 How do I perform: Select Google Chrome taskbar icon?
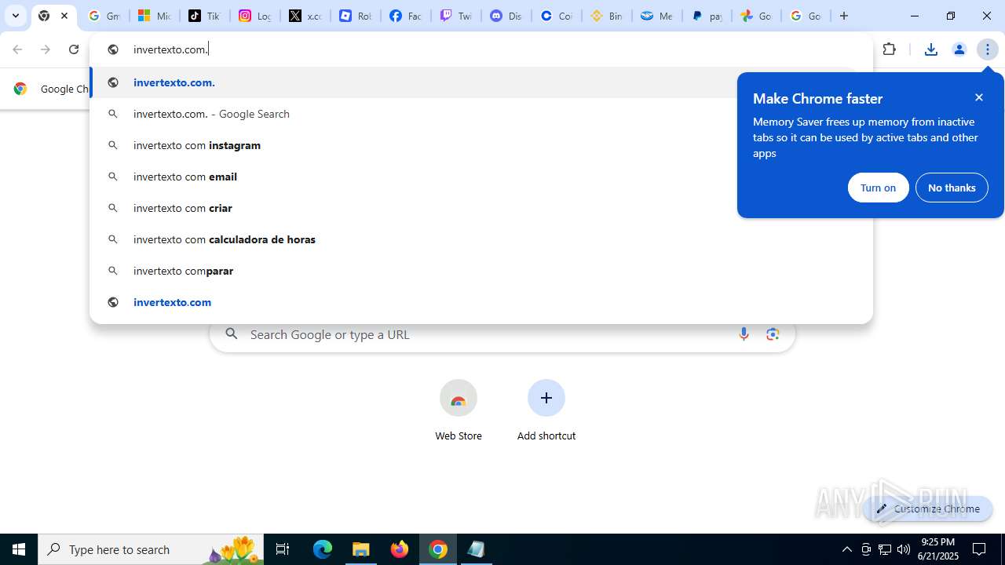click(438, 549)
